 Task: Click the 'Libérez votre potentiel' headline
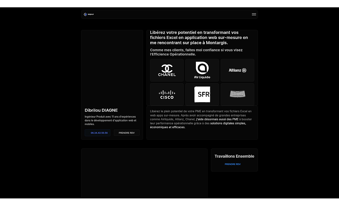pyautogui.click(x=199, y=38)
